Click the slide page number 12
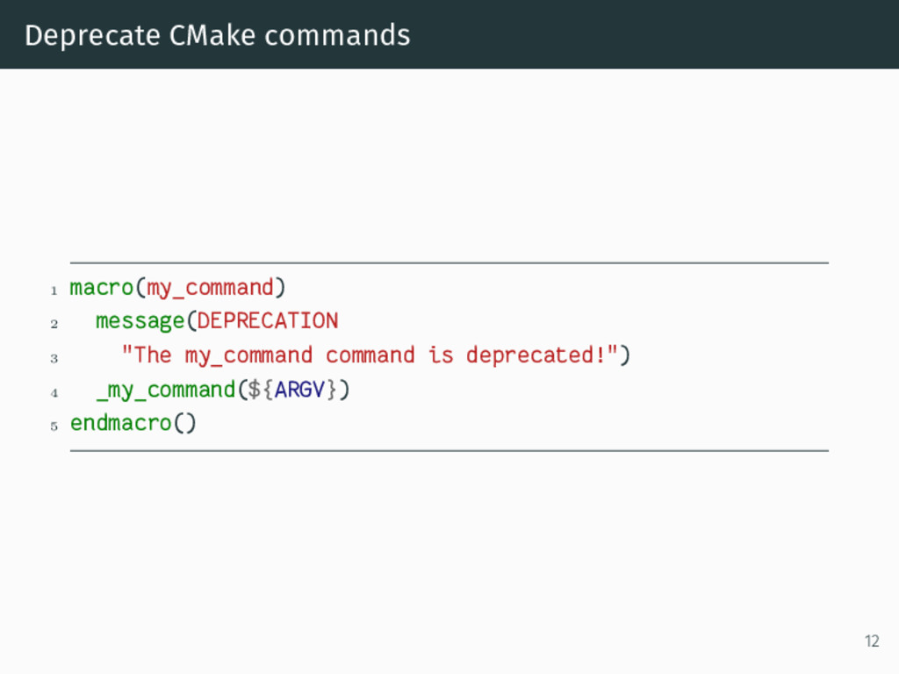 872,641
